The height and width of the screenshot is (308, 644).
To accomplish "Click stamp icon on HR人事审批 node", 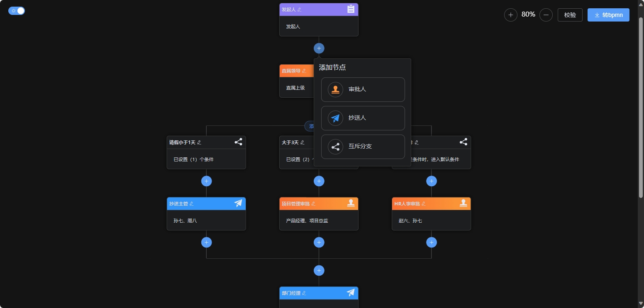I will pos(463,203).
